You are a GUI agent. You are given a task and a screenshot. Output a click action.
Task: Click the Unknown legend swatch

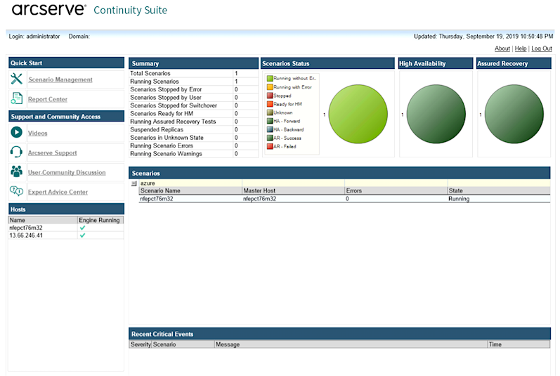point(270,112)
